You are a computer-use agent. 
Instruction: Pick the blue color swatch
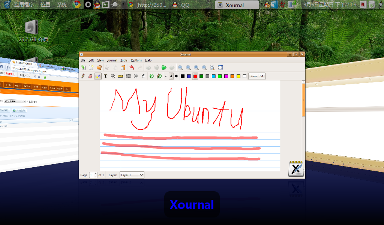click(189, 76)
